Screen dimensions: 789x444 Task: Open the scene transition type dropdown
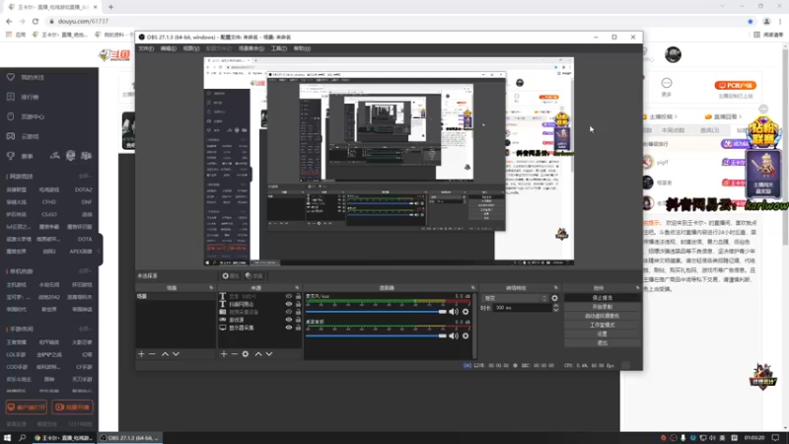[x=515, y=298]
